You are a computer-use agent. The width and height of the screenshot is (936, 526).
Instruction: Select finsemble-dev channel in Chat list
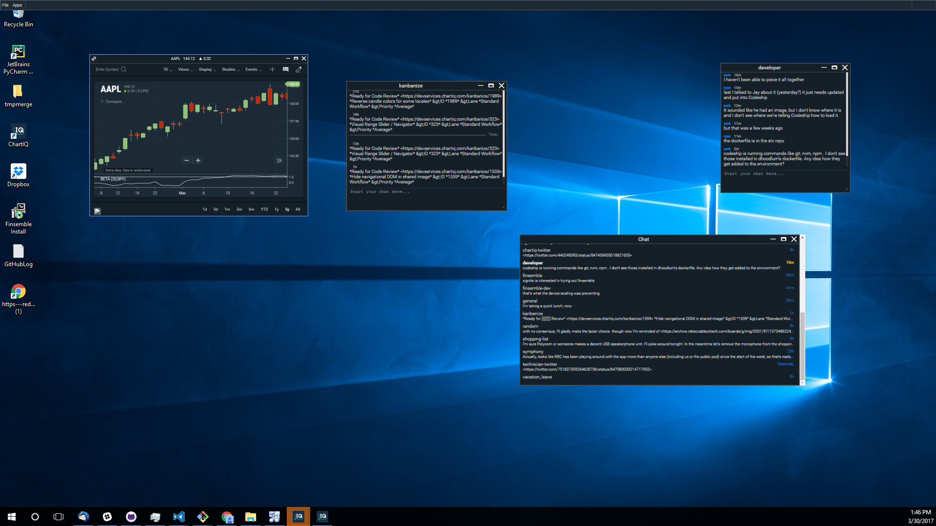[x=658, y=291]
